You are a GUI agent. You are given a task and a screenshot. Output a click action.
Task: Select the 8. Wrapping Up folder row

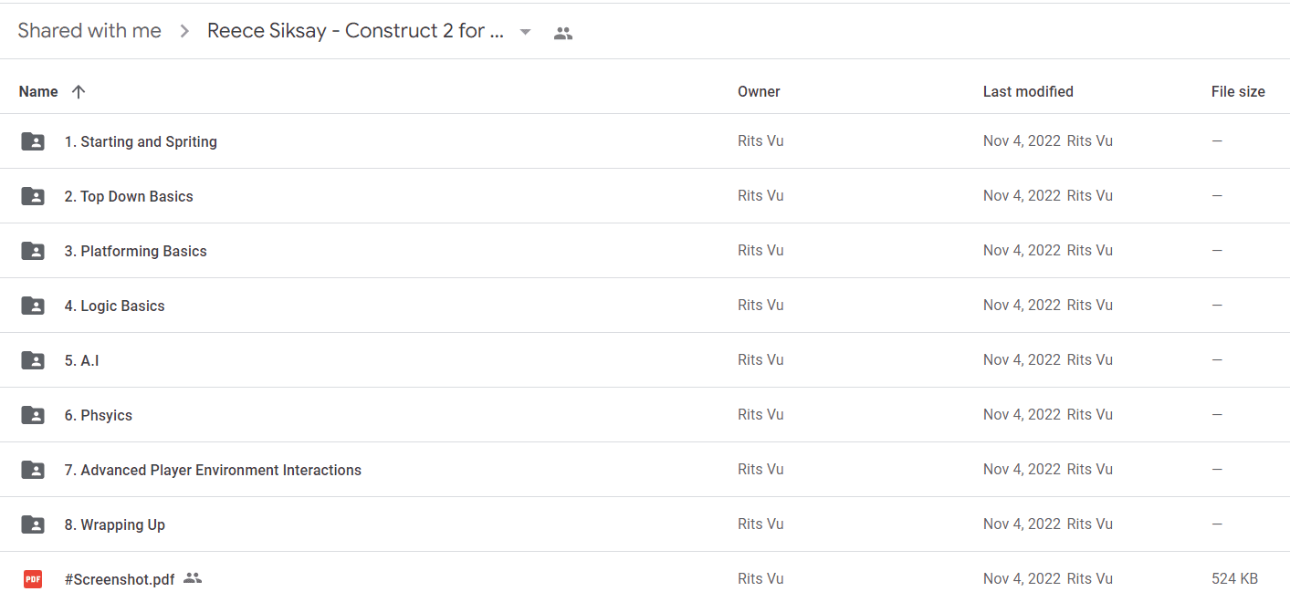645,524
